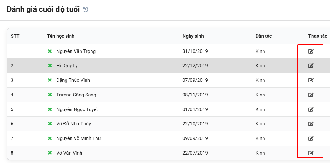330x163 pixels.
Task: Click the "Thao tác" column header
Action: point(318,36)
